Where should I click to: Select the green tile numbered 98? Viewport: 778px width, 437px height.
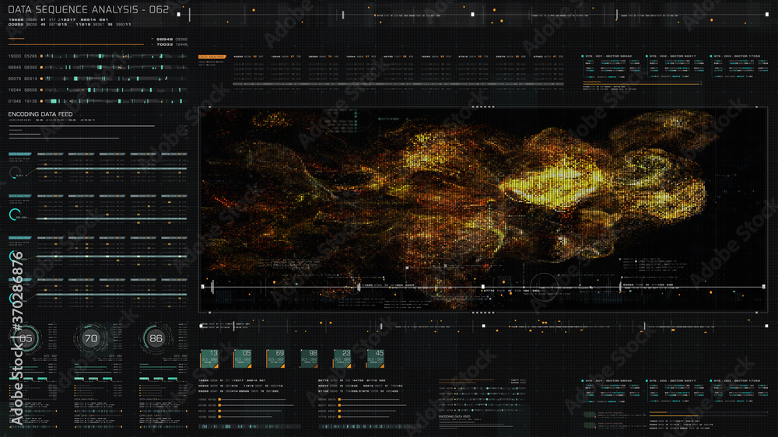point(309,358)
